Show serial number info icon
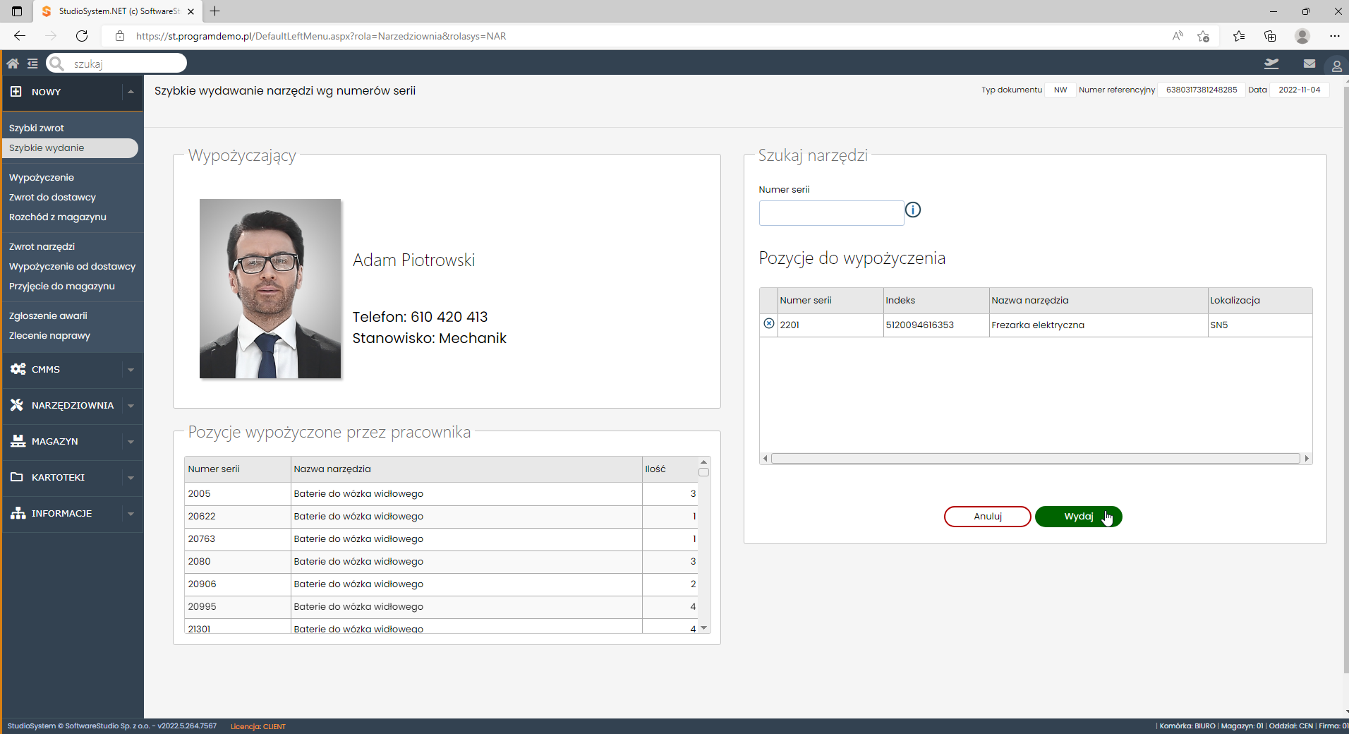 913,210
